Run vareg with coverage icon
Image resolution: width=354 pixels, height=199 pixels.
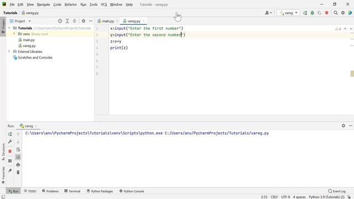pyautogui.click(x=320, y=13)
